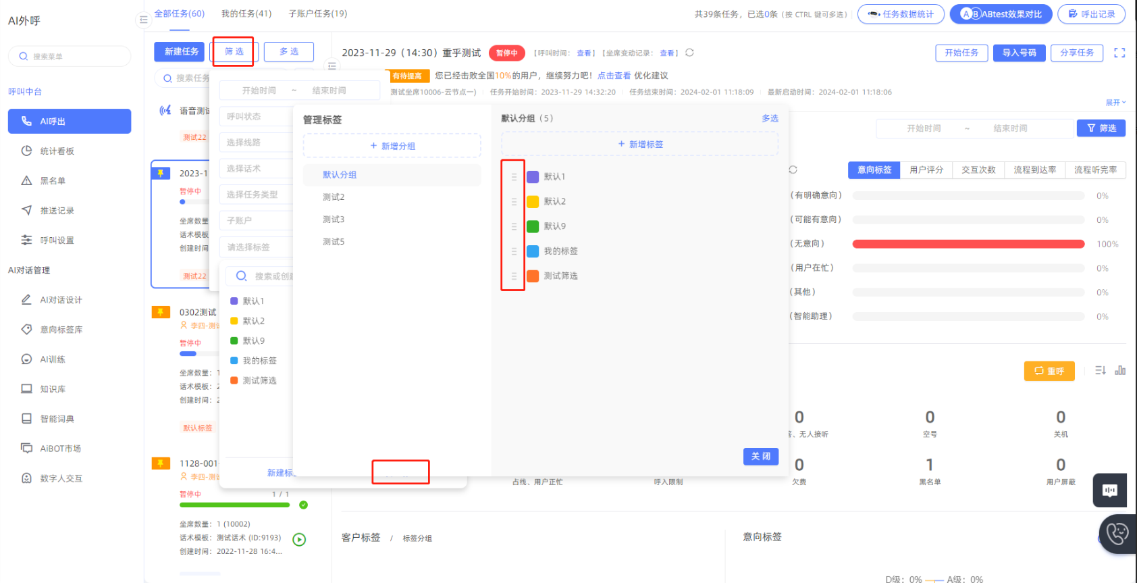Click the sort list icon beside 重呼
The image size is (1137, 583).
(x=1100, y=370)
